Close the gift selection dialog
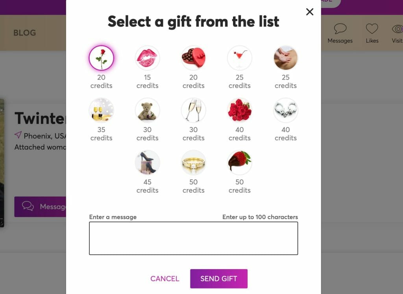The width and height of the screenshot is (403, 294). coord(310,11)
